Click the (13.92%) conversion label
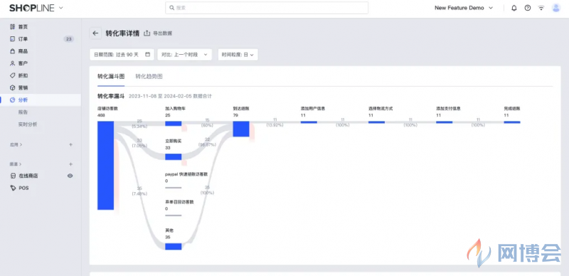 pos(275,125)
